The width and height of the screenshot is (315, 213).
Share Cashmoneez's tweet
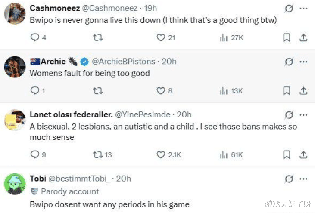pos(303,37)
